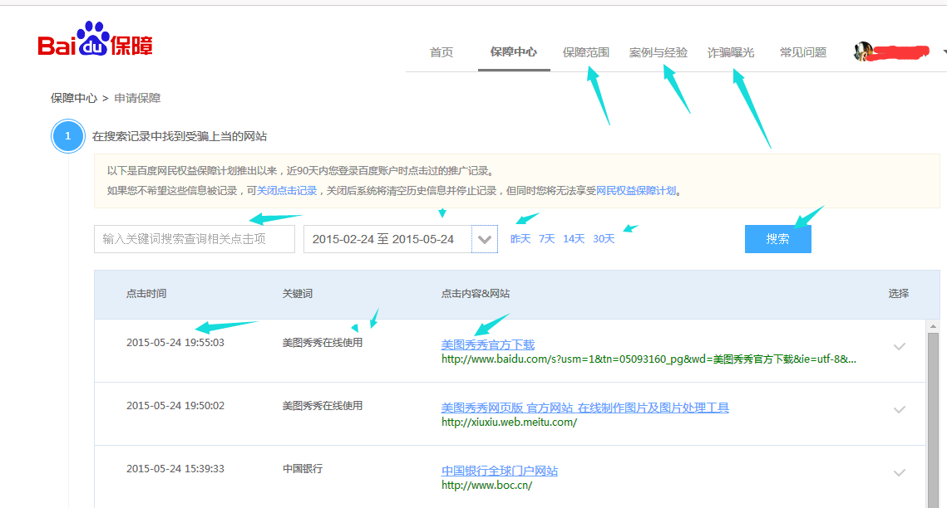Click the records list scrollbar thumb
This screenshot has width=947, height=508.
point(933,422)
